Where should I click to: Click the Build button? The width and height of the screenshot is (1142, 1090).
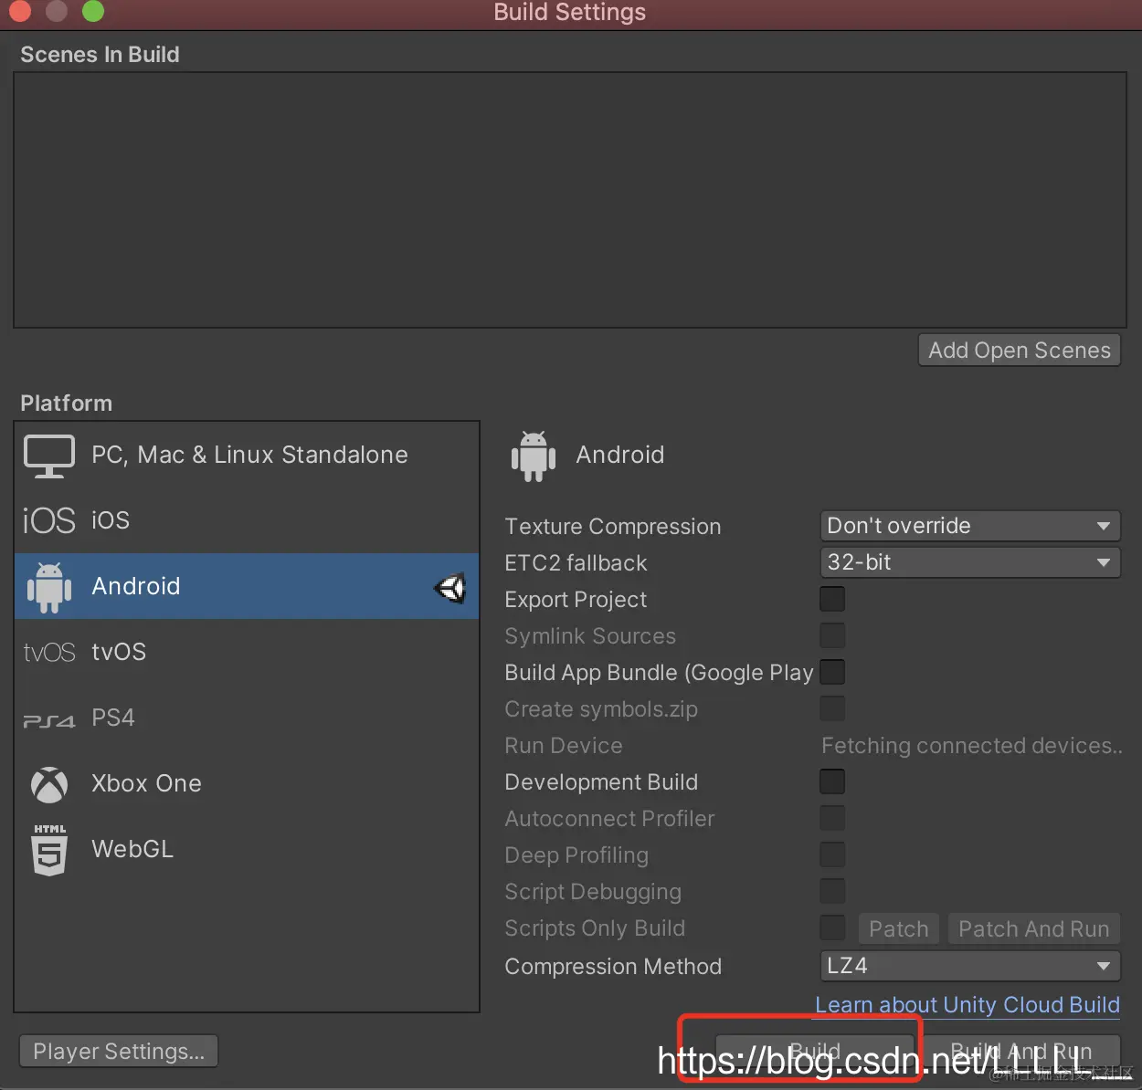click(x=815, y=1052)
